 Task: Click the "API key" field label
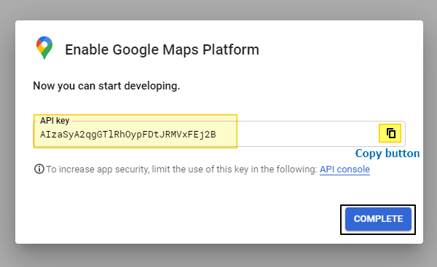point(55,121)
